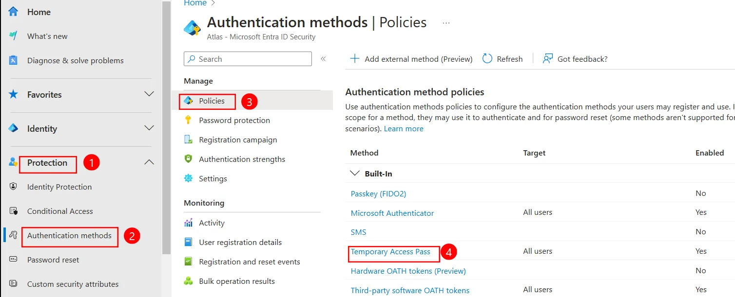
Task: Click the Password protection key icon
Action: tap(188, 121)
